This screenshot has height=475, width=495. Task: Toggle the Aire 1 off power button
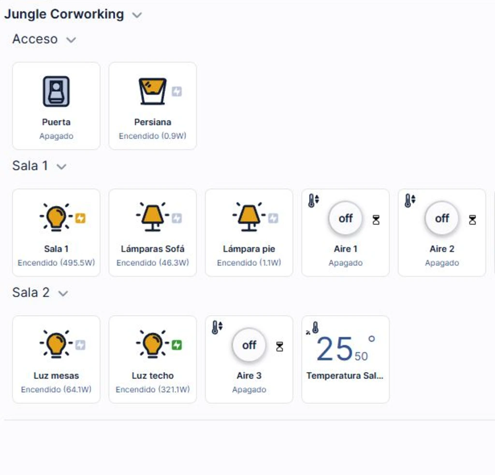coord(346,218)
